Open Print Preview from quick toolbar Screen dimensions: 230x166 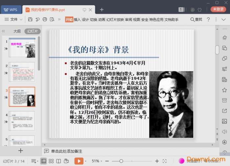point(52,20)
